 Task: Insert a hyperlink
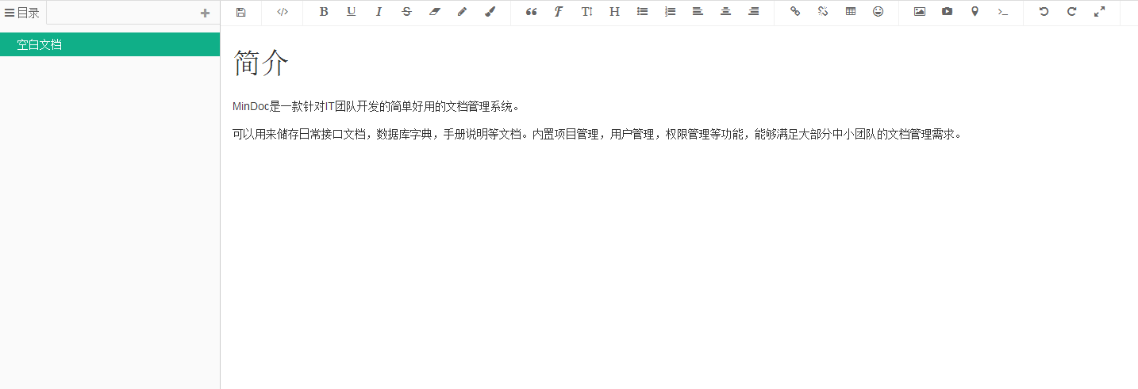tap(795, 12)
